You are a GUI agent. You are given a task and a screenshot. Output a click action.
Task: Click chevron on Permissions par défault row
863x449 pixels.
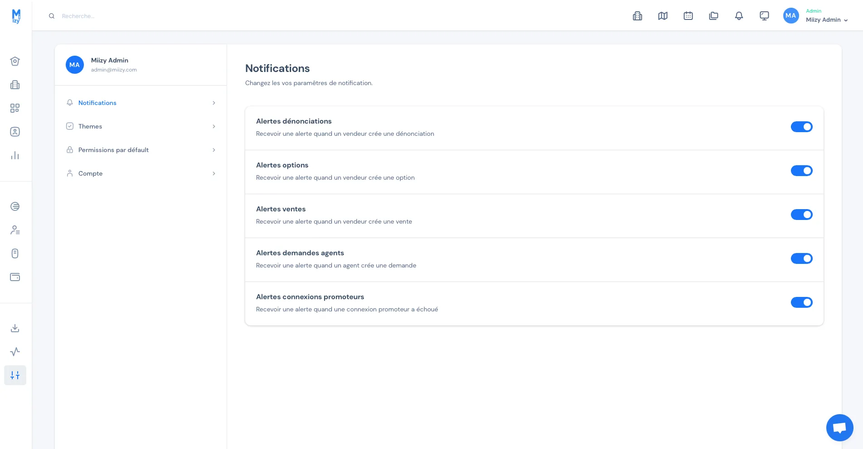(214, 150)
